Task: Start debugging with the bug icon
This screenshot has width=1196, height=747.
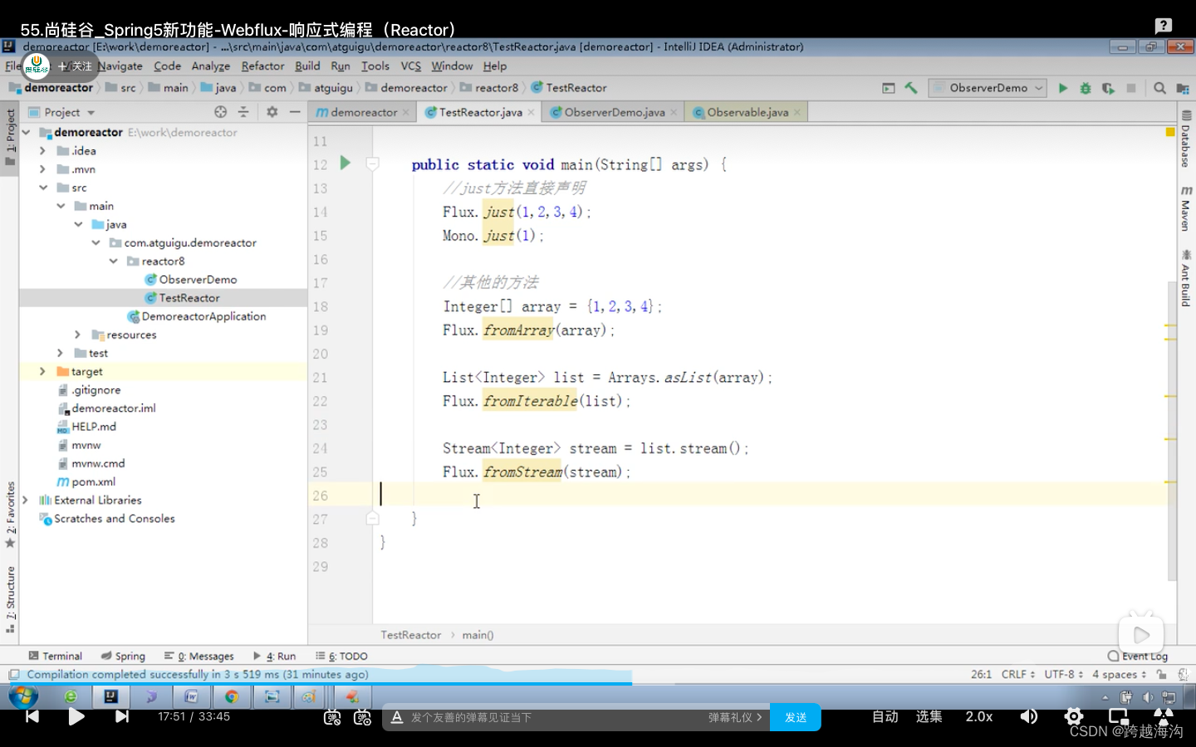Action: click(x=1085, y=88)
